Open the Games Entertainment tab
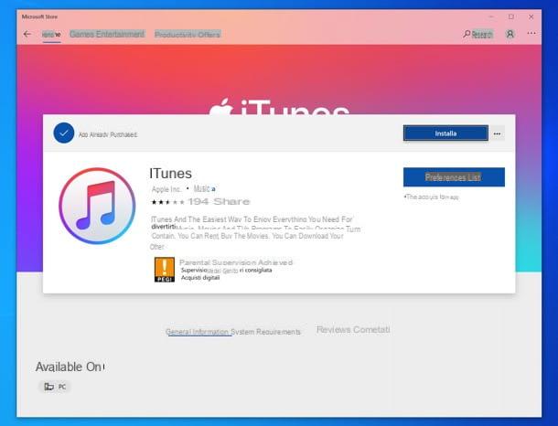The width and height of the screenshot is (558, 426). pos(107,34)
